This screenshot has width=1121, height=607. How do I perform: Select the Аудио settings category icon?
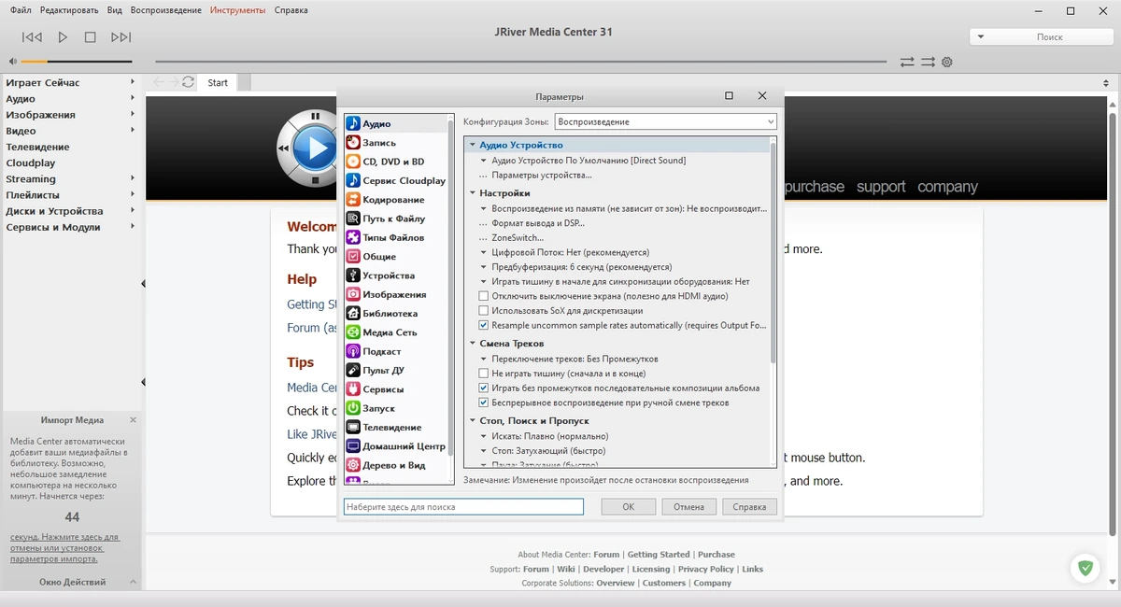[x=353, y=123]
